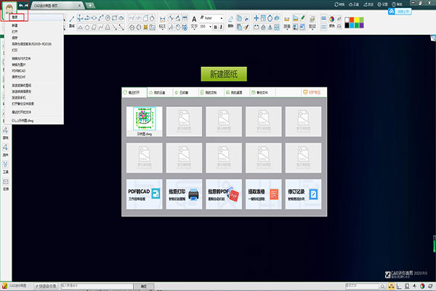Click the 确定 button in command bar
436x291 pixels.
[x=143, y=286]
